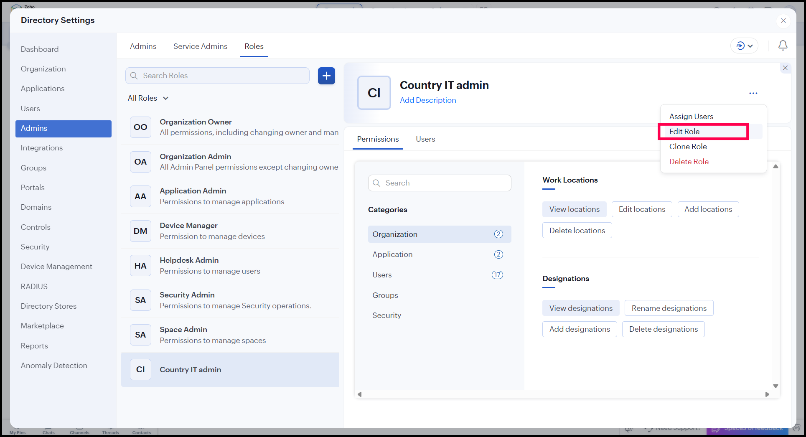The image size is (806, 437).
Task: Click the blue plus Add Role button
Action: coord(326,76)
